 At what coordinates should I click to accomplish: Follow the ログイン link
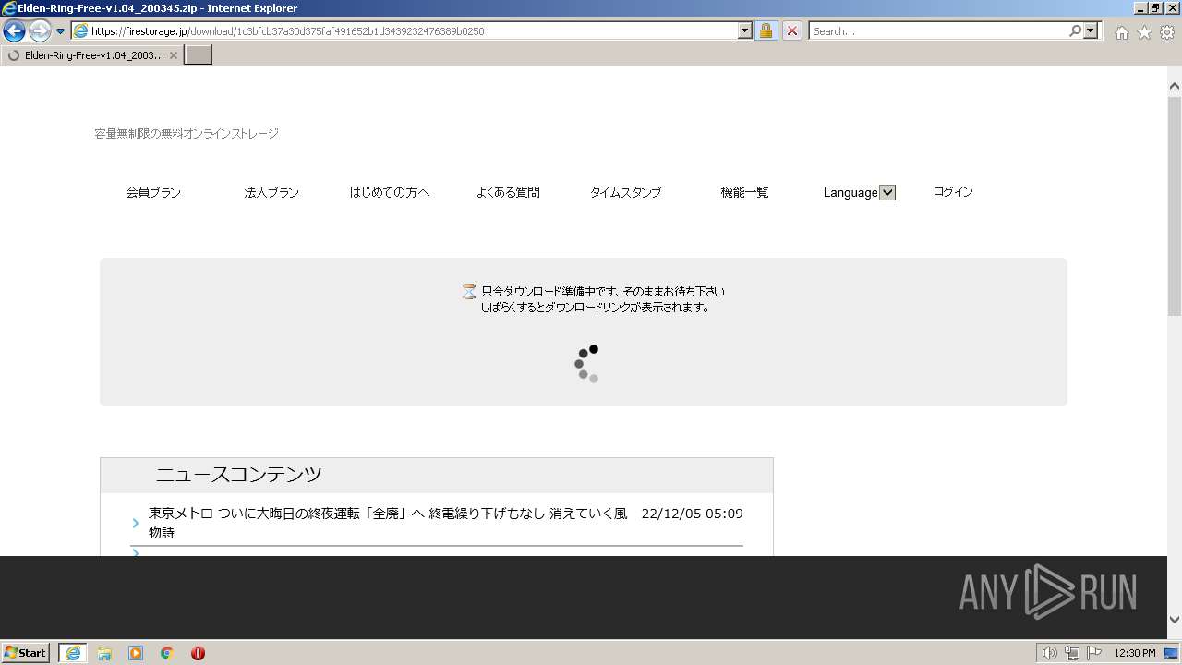(953, 192)
